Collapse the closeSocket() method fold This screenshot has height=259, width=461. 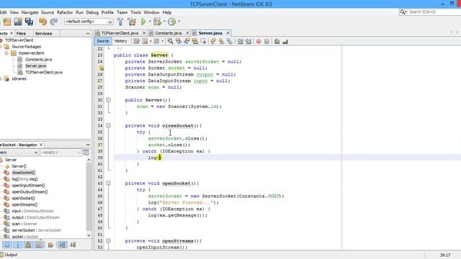click(x=109, y=125)
